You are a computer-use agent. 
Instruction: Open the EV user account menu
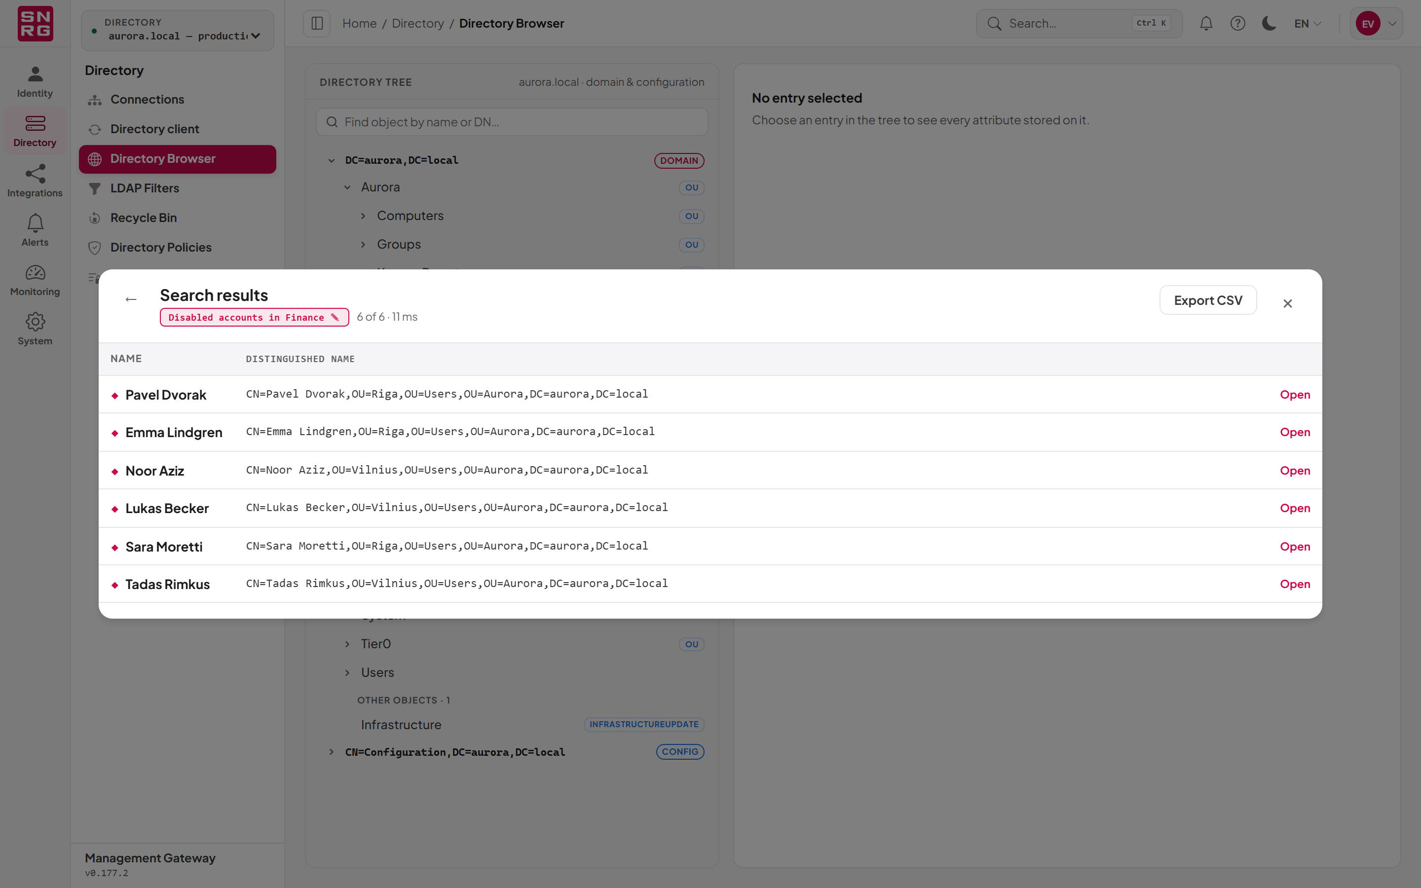coord(1376,24)
